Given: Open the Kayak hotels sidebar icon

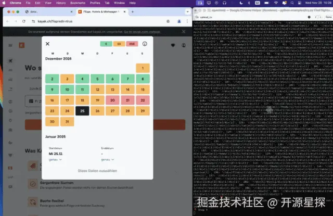Looking at the screenshot, I should [x=10, y=70].
